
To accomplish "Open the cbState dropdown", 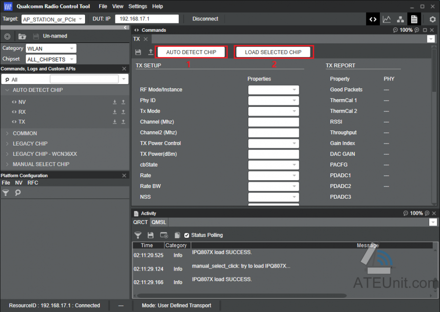I will pyautogui.click(x=274, y=165).
